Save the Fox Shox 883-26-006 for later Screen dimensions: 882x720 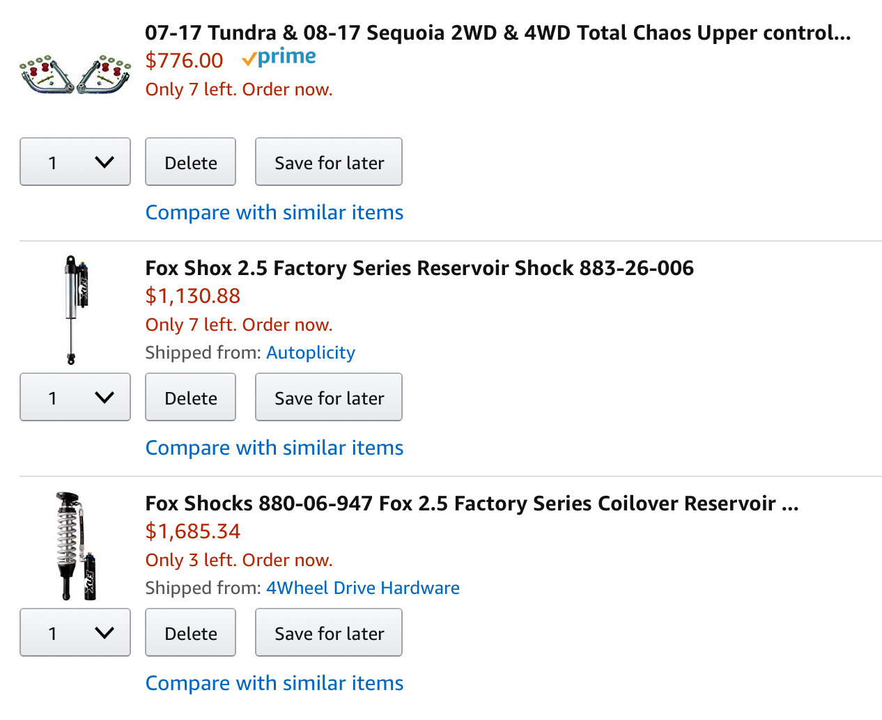(329, 397)
